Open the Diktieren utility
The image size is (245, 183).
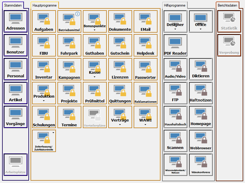click(201, 69)
